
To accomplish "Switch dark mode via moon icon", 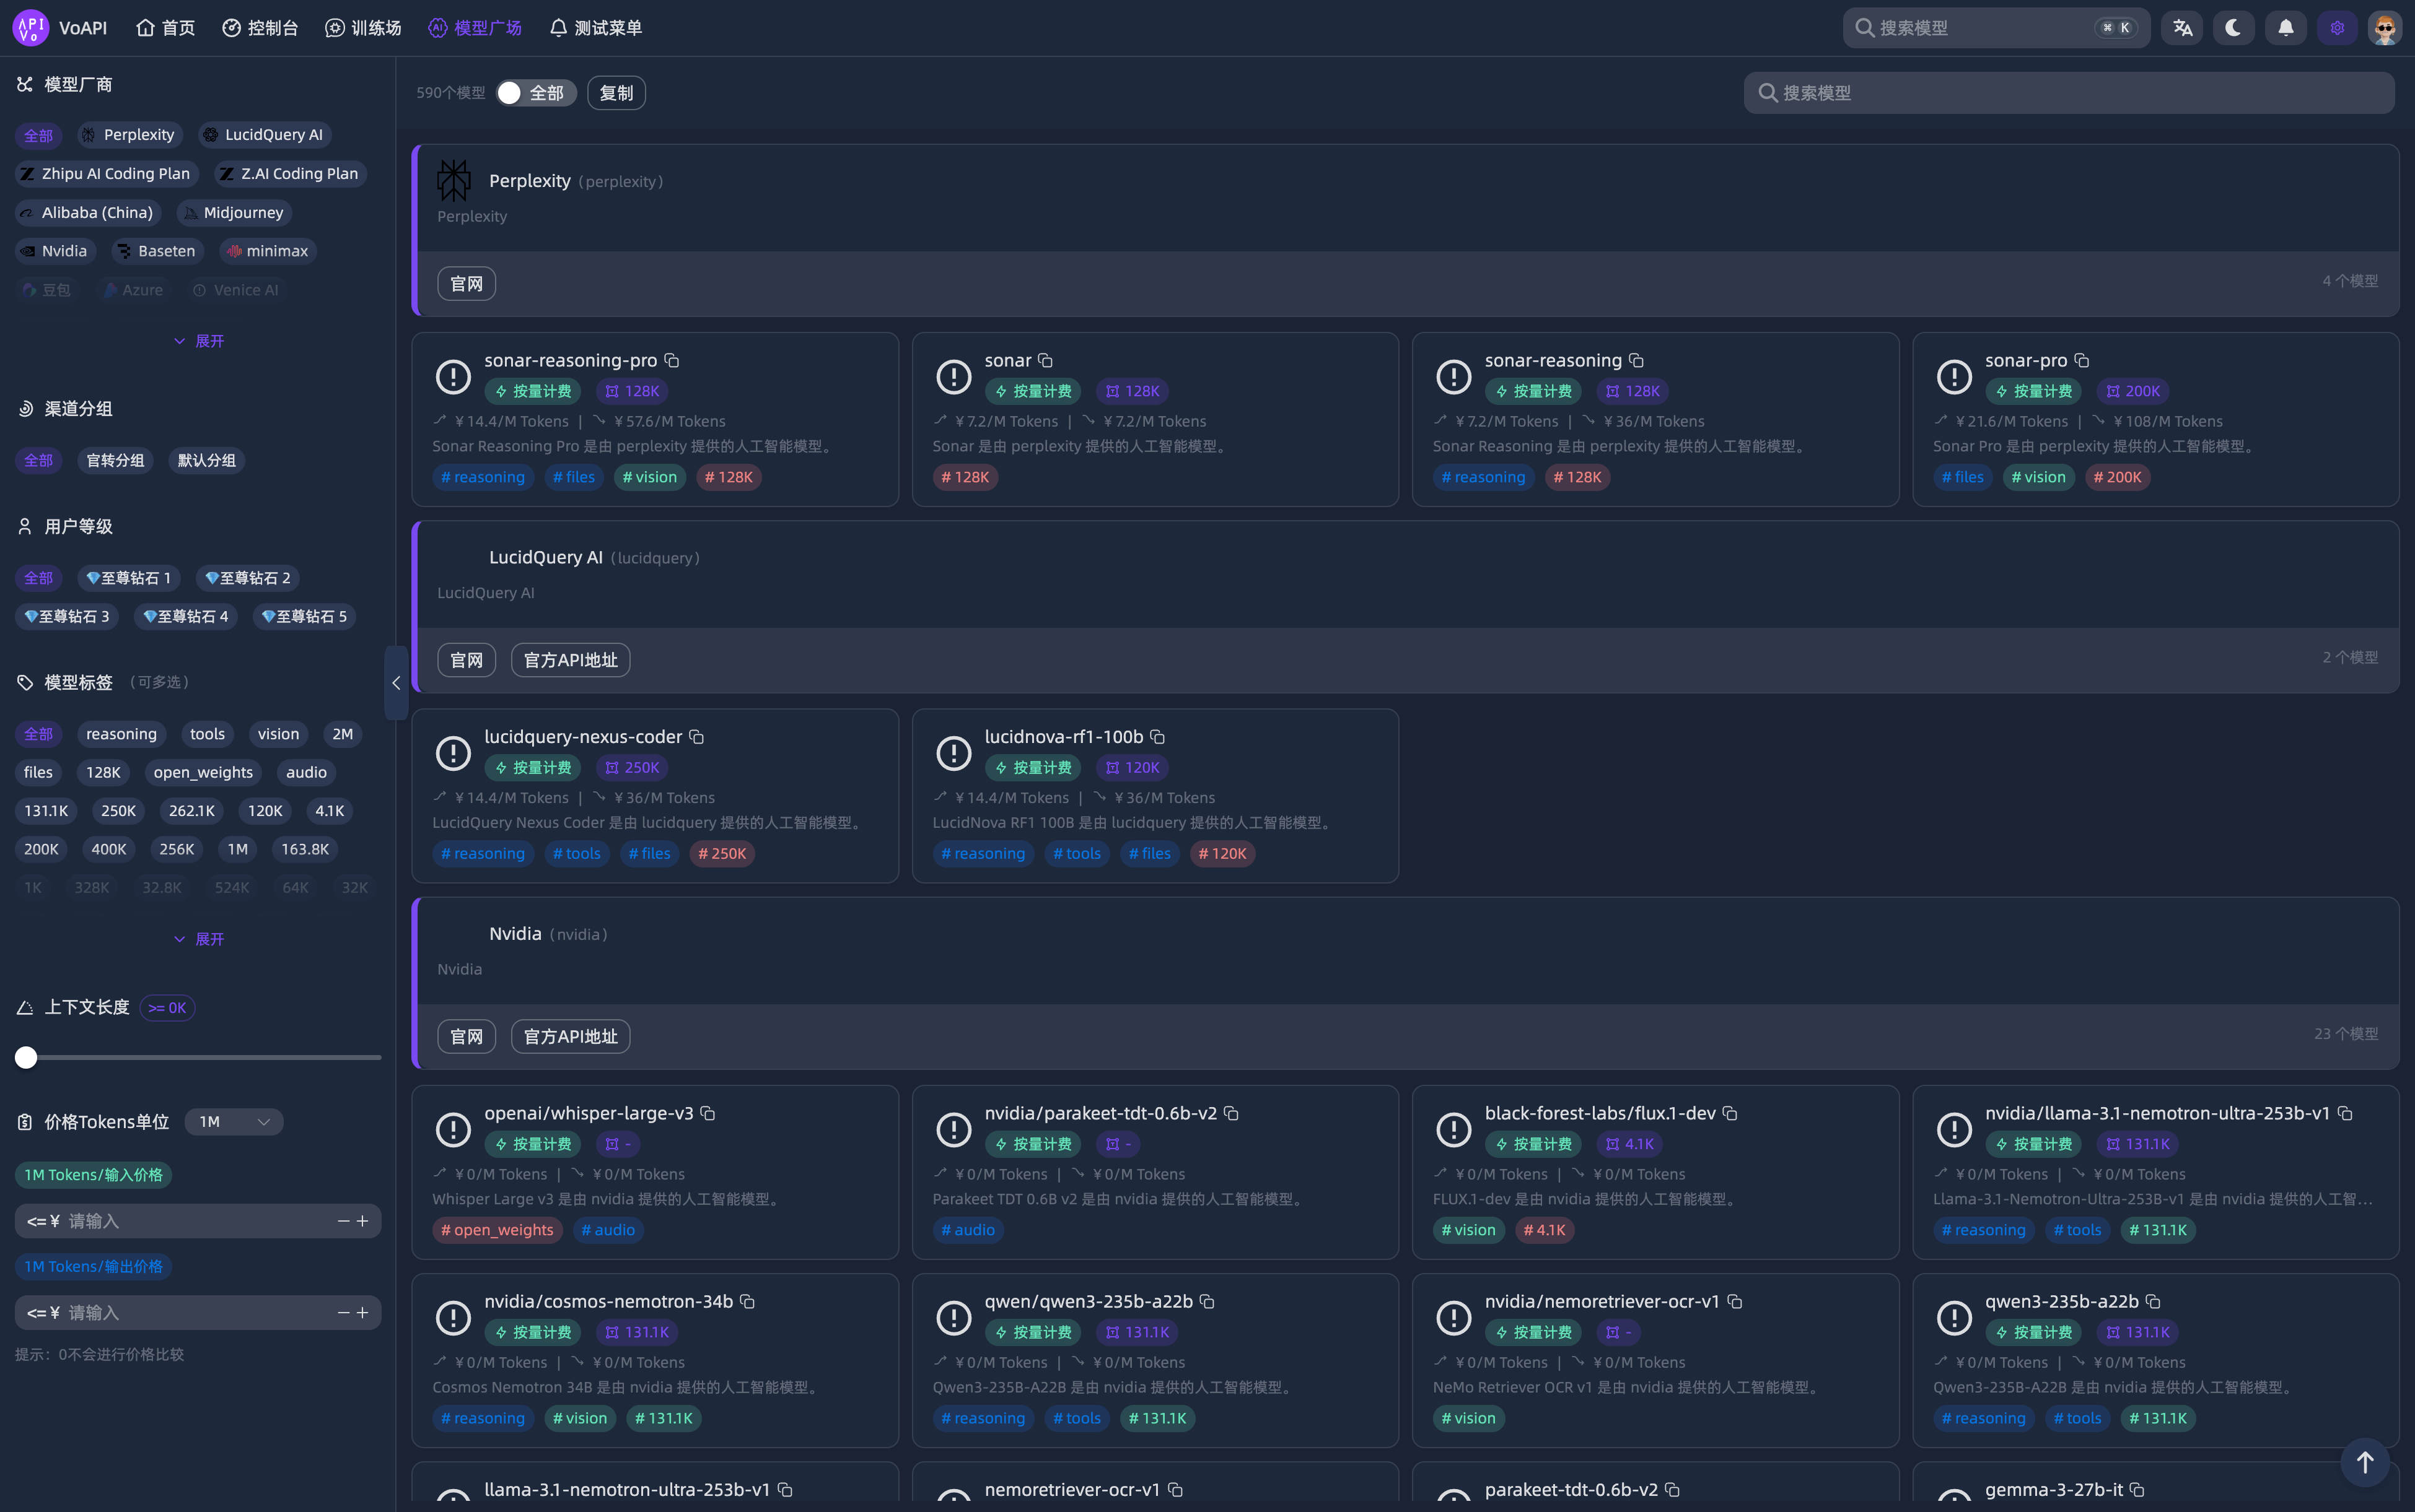I will pos(2233,28).
